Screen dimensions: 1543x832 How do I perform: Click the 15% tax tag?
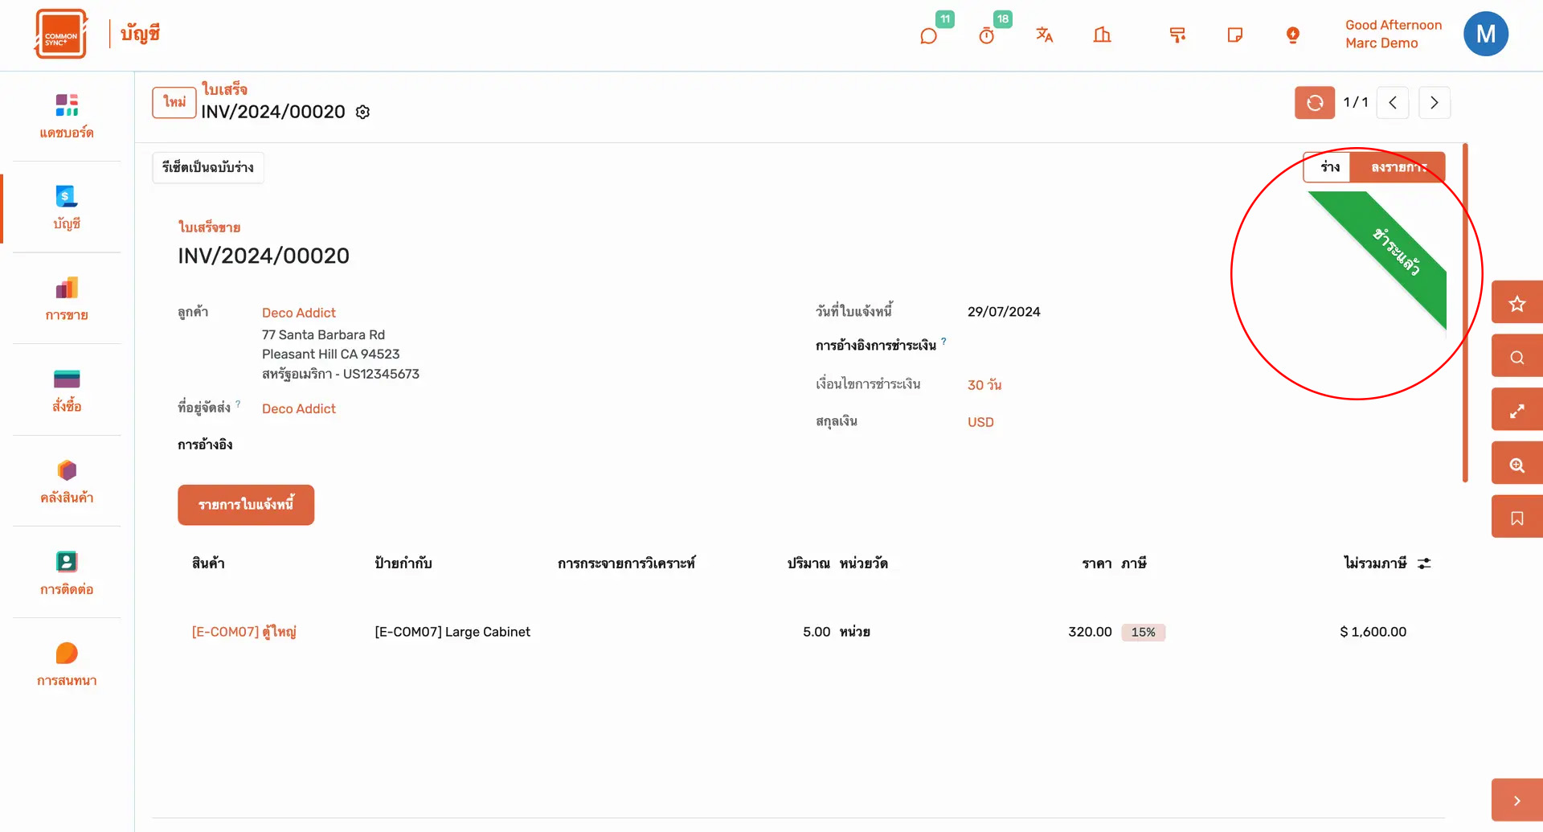tap(1143, 632)
